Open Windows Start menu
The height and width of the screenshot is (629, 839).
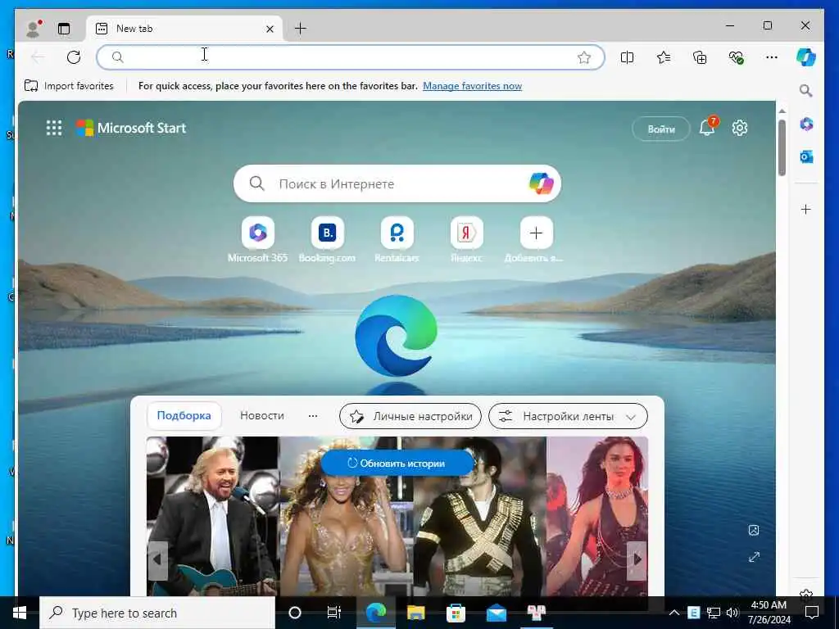pyautogui.click(x=20, y=613)
